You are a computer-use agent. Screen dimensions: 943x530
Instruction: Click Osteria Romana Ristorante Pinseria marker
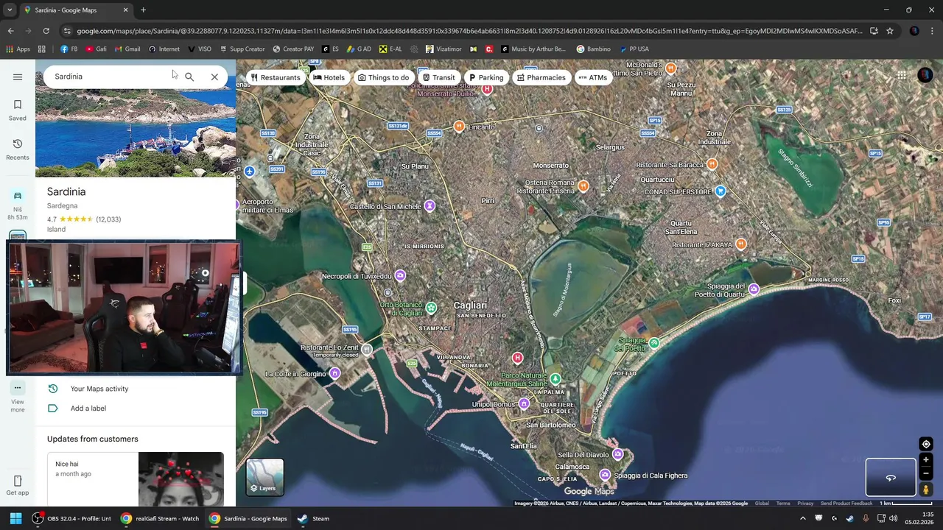pyautogui.click(x=583, y=185)
